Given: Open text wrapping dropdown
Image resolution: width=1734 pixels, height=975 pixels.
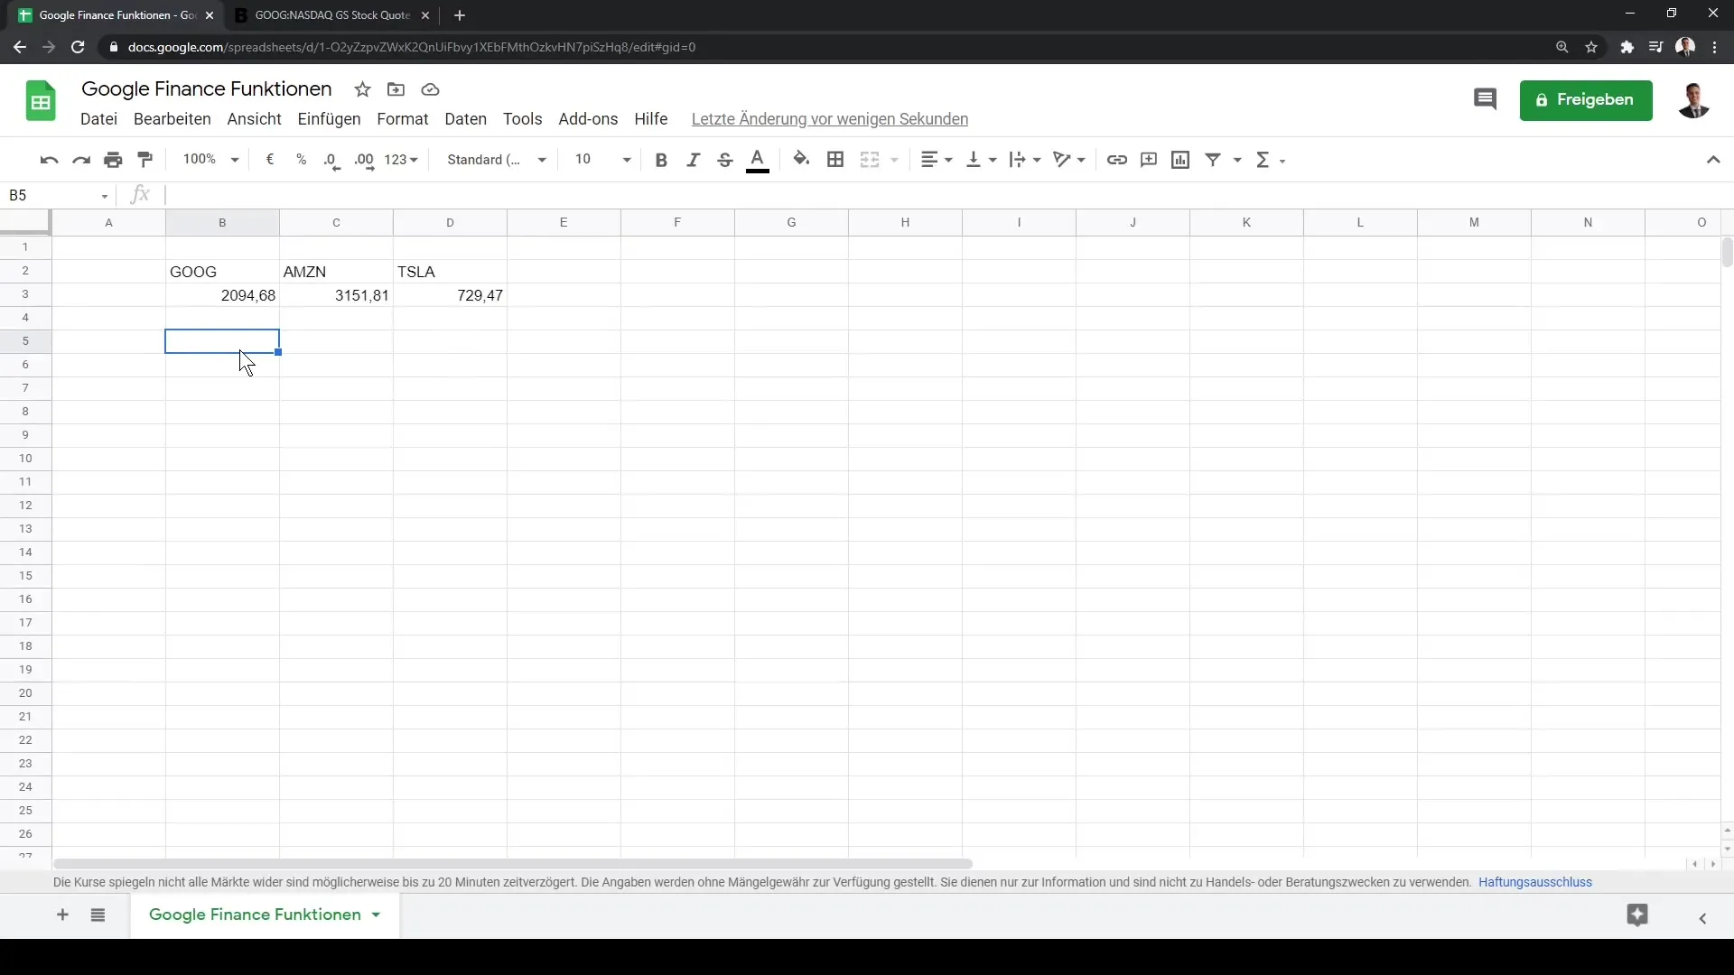Looking at the screenshot, I should [x=1025, y=160].
